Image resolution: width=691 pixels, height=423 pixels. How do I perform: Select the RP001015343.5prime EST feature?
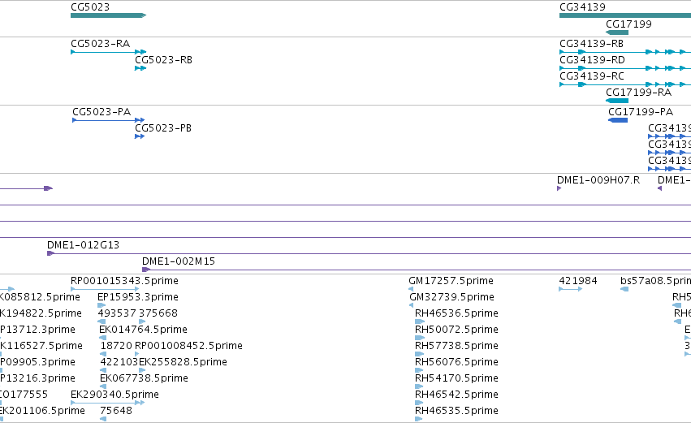(x=105, y=289)
